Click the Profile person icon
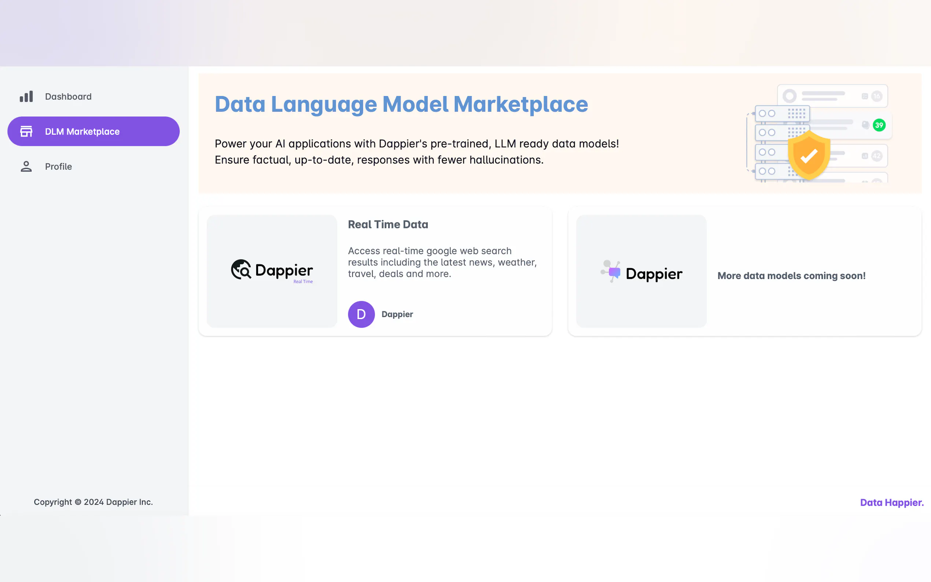Screen dimensions: 931x582 26,166
